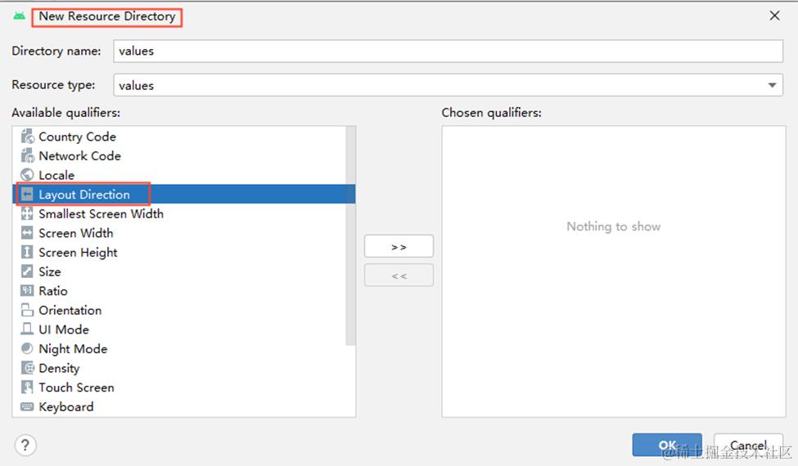Click the Size qualifier icon
Screen dimensions: 798x466
pos(28,272)
